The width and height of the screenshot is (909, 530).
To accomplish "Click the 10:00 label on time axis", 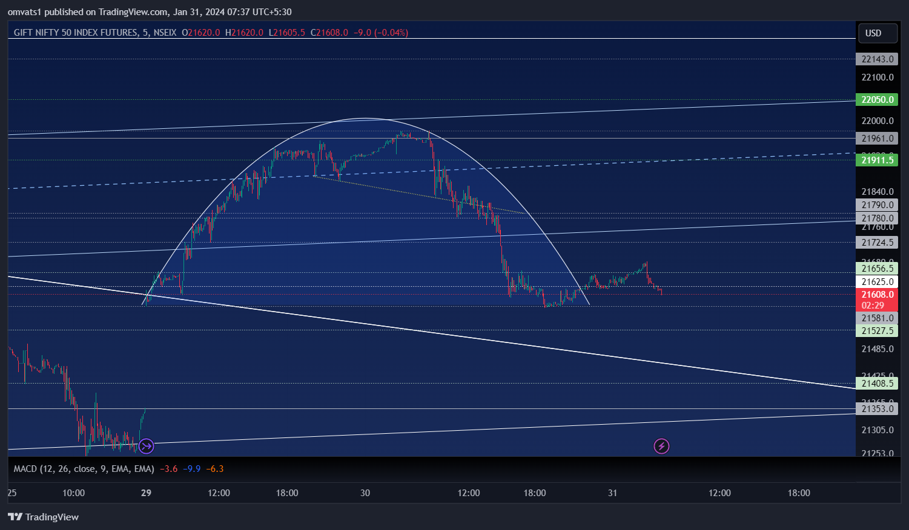I will (x=74, y=493).
